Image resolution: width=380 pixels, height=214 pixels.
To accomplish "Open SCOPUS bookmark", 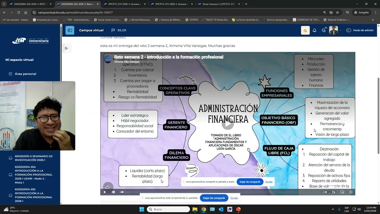I will (x=191, y=20).
